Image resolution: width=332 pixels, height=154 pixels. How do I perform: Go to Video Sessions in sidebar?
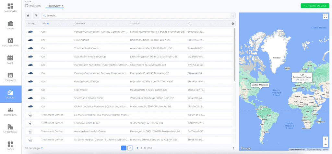pyautogui.click(x=10, y=42)
